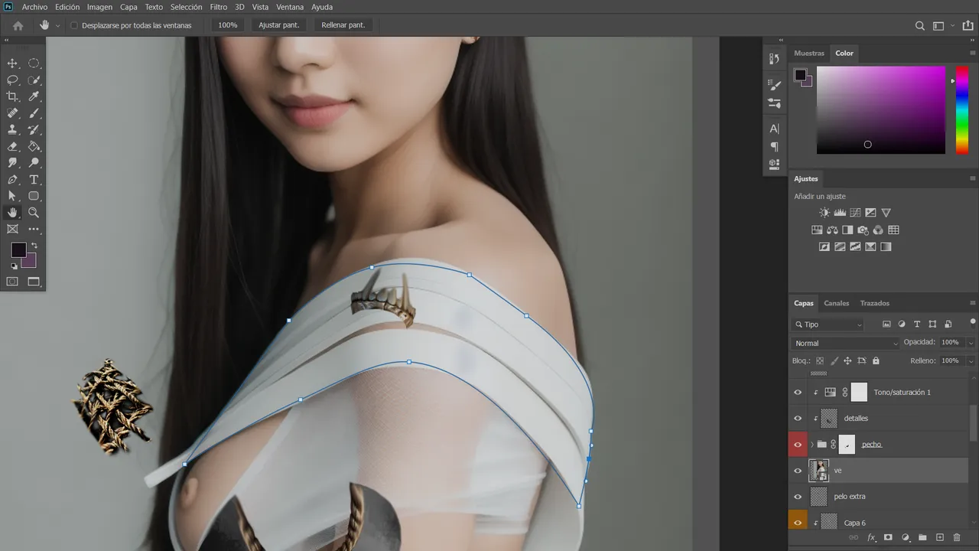This screenshot has height=551, width=979.
Task: Select the Crop tool
Action: [12, 96]
